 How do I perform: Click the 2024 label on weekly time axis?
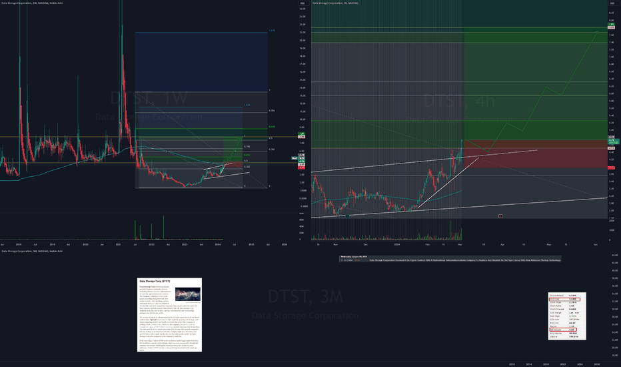click(217, 244)
